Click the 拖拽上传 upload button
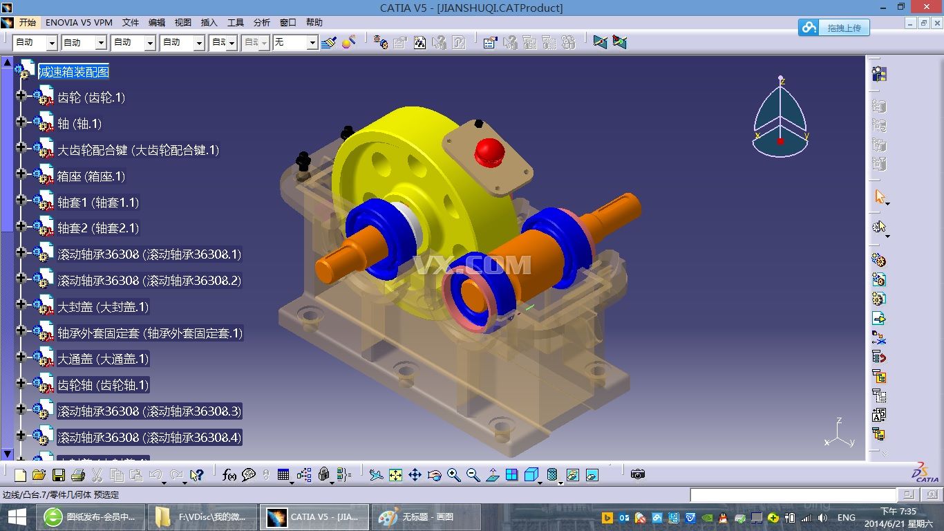The width and height of the screenshot is (944, 531). click(x=834, y=28)
